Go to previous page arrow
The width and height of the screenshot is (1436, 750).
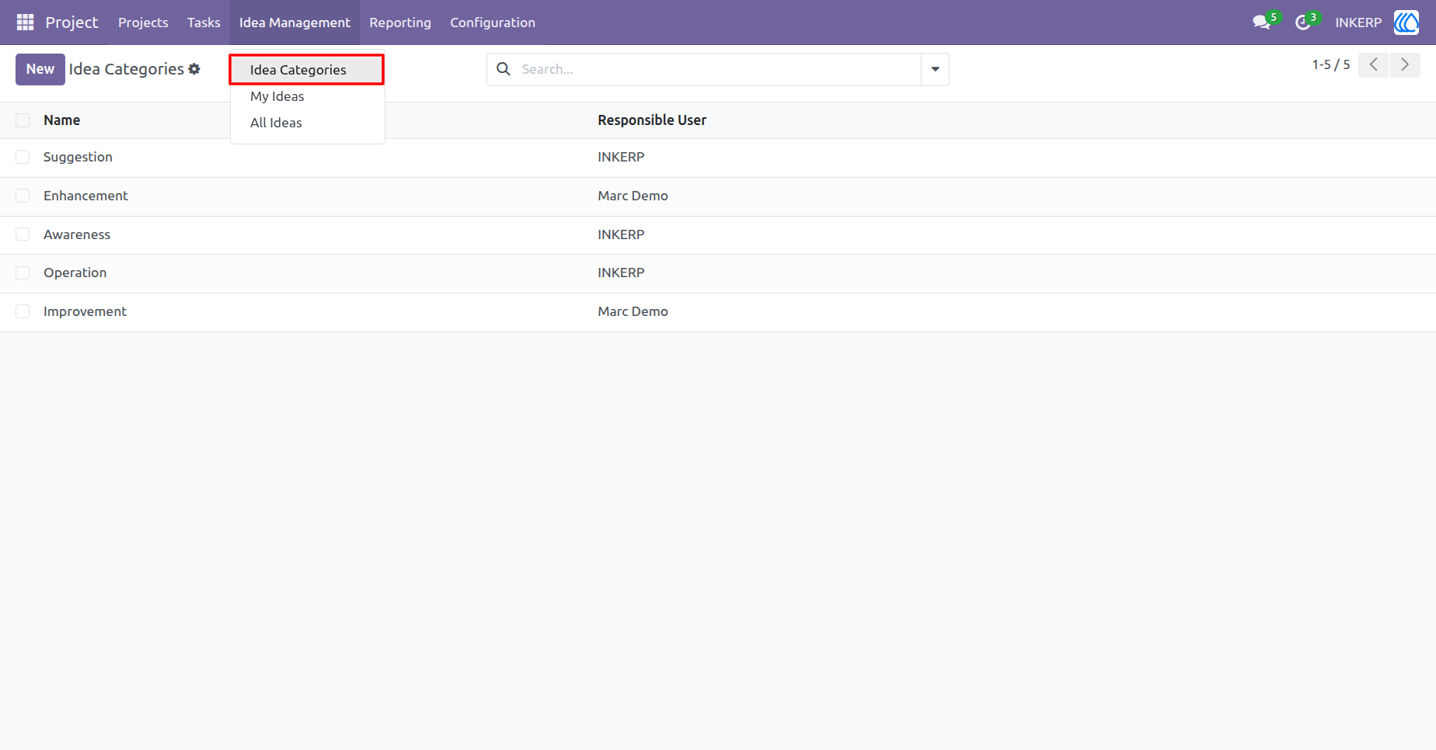pos(1374,65)
